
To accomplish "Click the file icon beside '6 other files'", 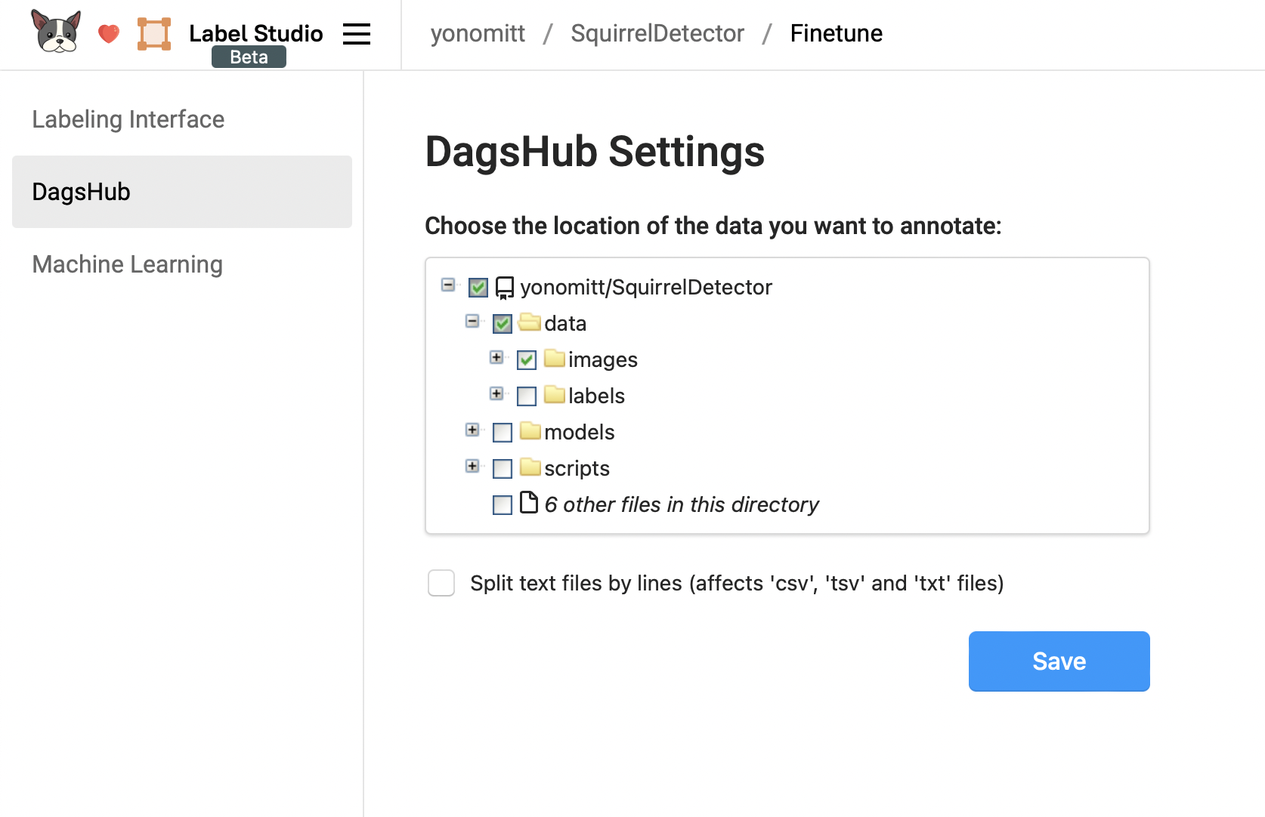I will 529,504.
